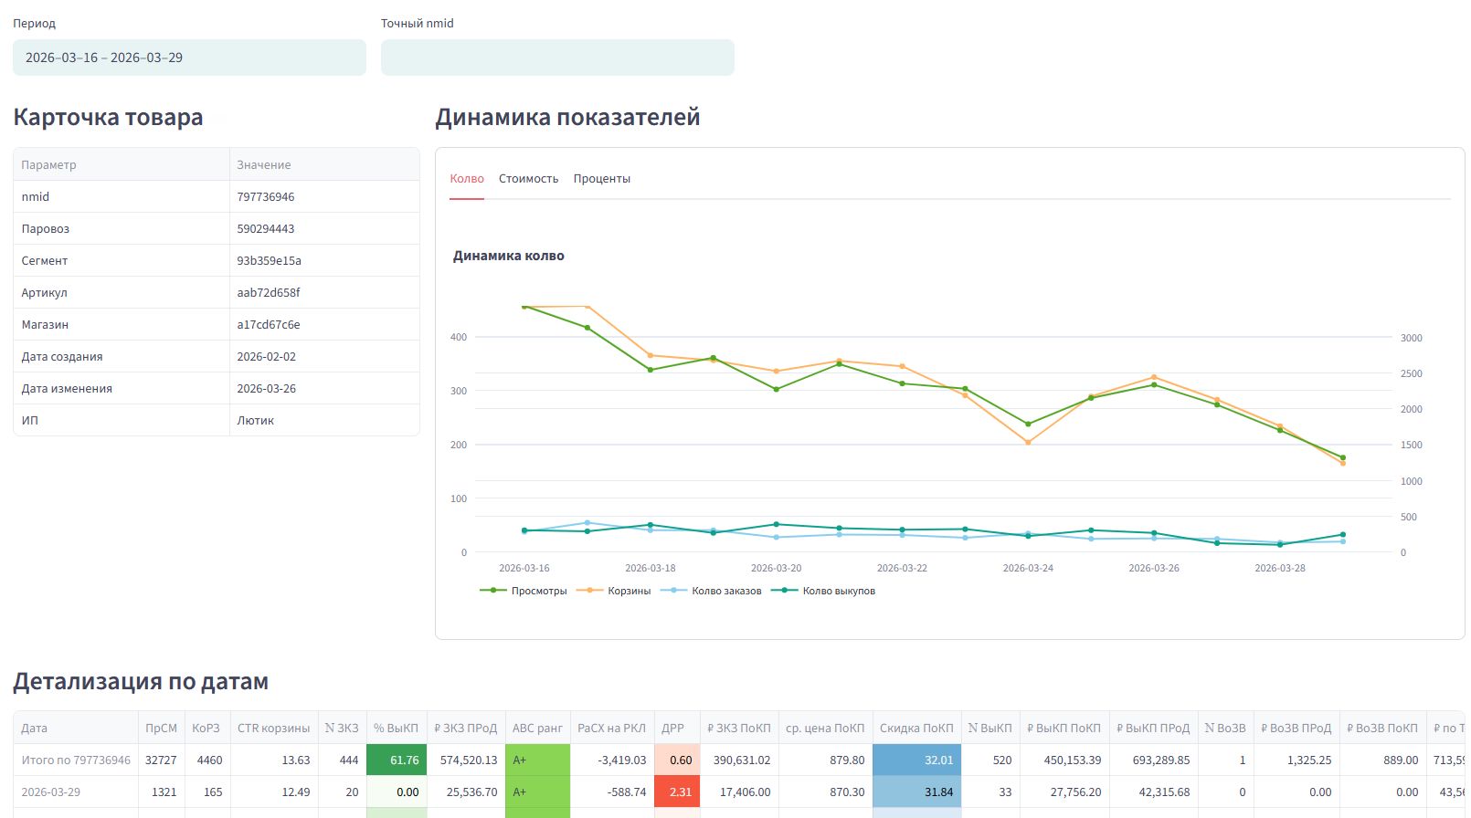Click the Корзины low point at 2026-03-24
This screenshot has height=818, width=1471.
tap(1028, 443)
